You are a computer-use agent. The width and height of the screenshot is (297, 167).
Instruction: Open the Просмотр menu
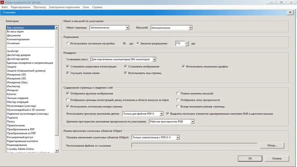40,7
